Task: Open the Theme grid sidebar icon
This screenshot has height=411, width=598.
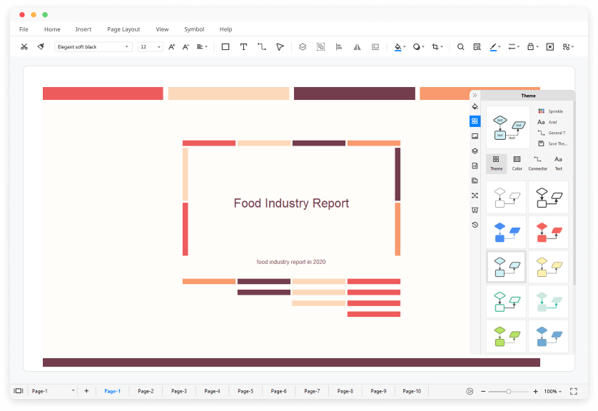Action: point(475,121)
